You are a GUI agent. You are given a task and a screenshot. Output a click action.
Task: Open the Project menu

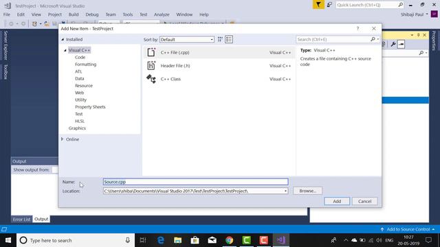pos(55,14)
